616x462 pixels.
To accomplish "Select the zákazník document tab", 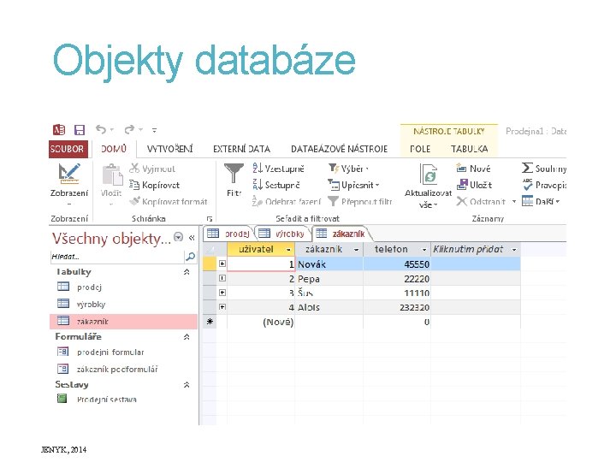I will [x=341, y=234].
